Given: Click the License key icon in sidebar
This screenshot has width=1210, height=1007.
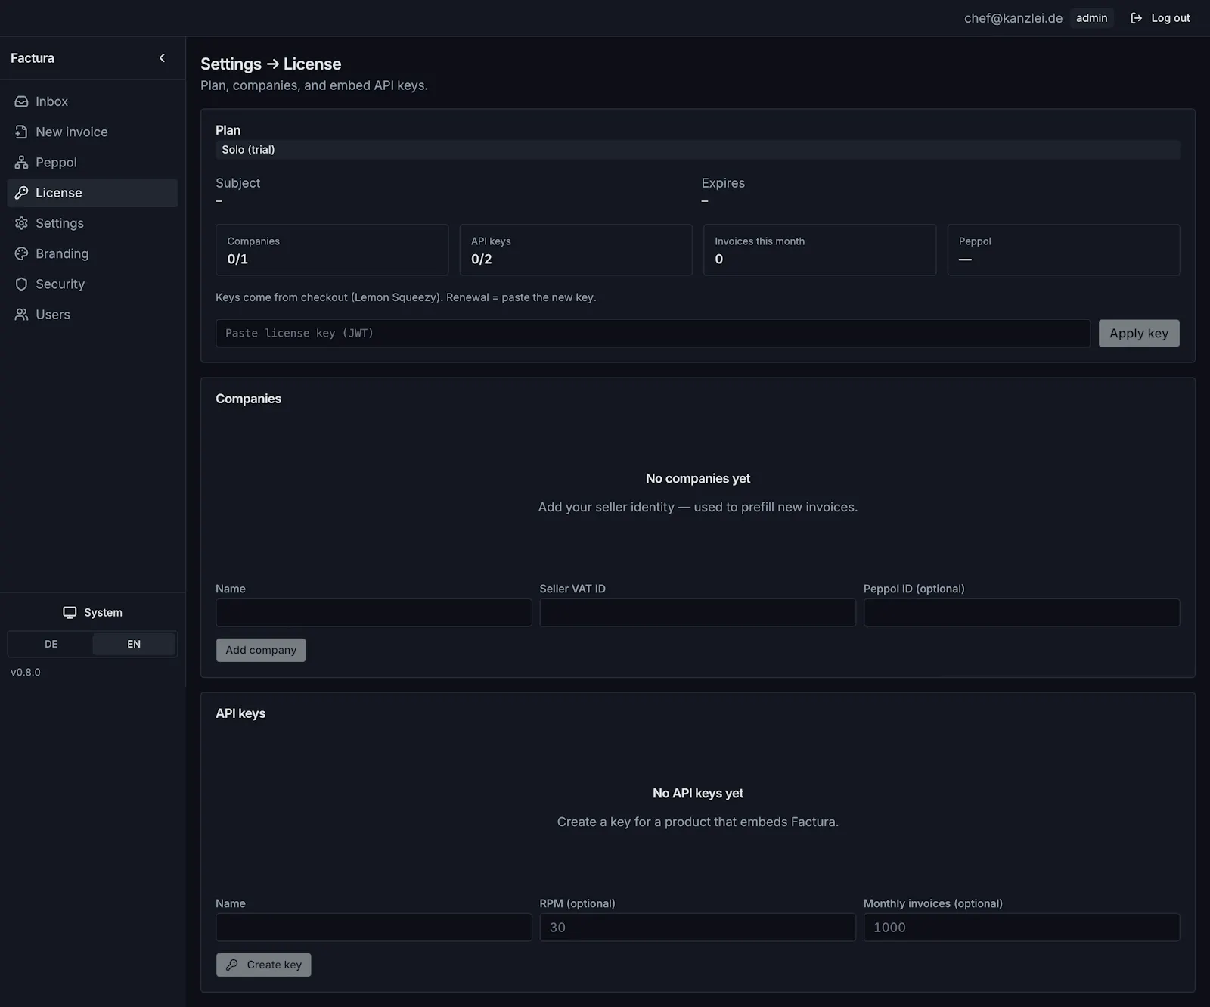Looking at the screenshot, I should coord(21,192).
